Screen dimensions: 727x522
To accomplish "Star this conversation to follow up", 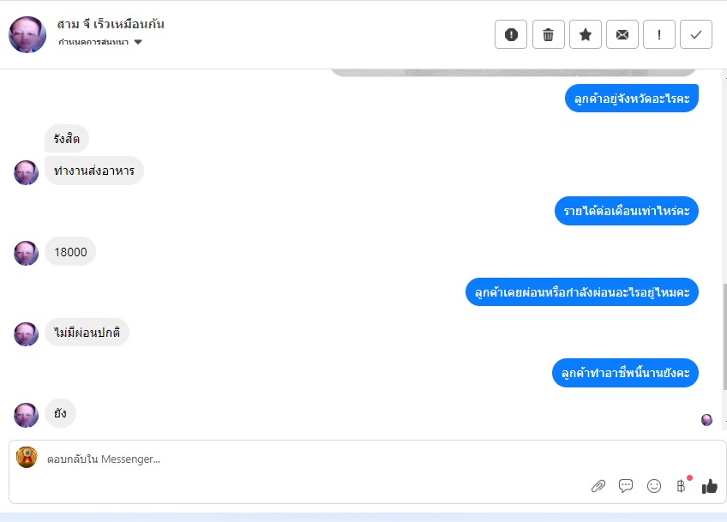I will click(586, 34).
